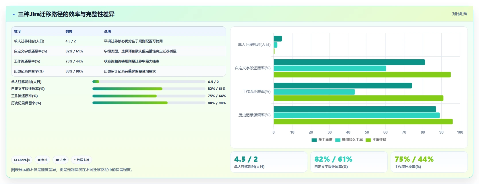Click the 工作流还原率(%) progress bar

[149, 96]
